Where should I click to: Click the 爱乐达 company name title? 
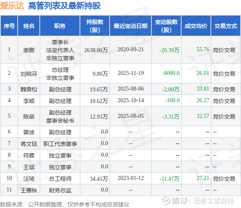coord(12,6)
